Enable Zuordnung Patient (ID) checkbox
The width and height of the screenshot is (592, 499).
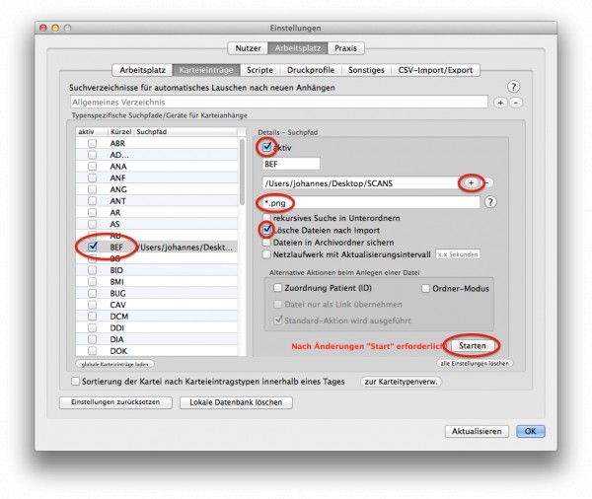click(278, 288)
